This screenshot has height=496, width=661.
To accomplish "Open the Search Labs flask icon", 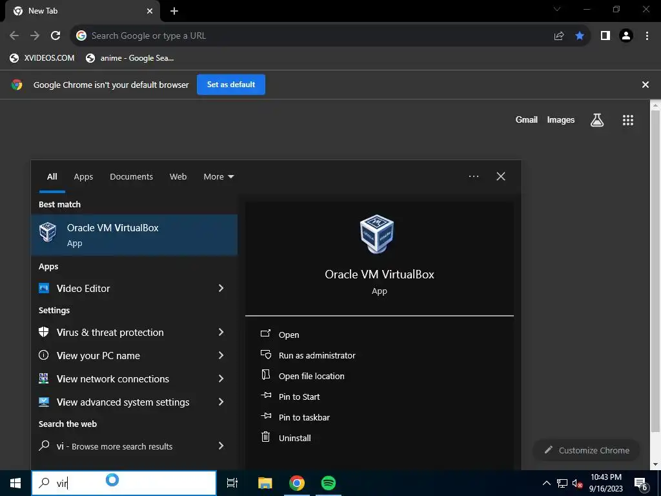I will [x=597, y=120].
